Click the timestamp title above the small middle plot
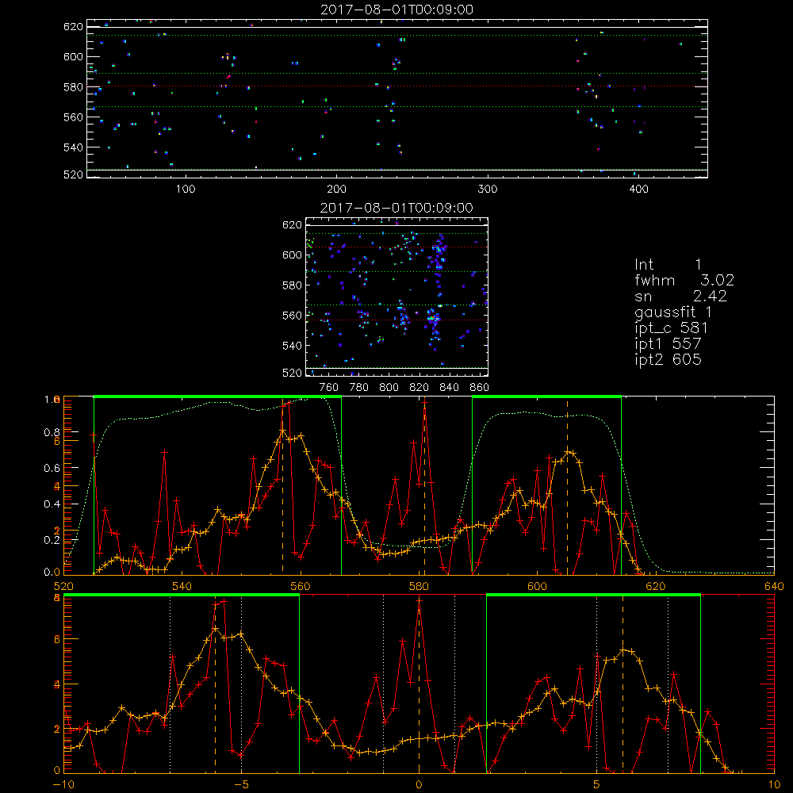 click(x=396, y=208)
